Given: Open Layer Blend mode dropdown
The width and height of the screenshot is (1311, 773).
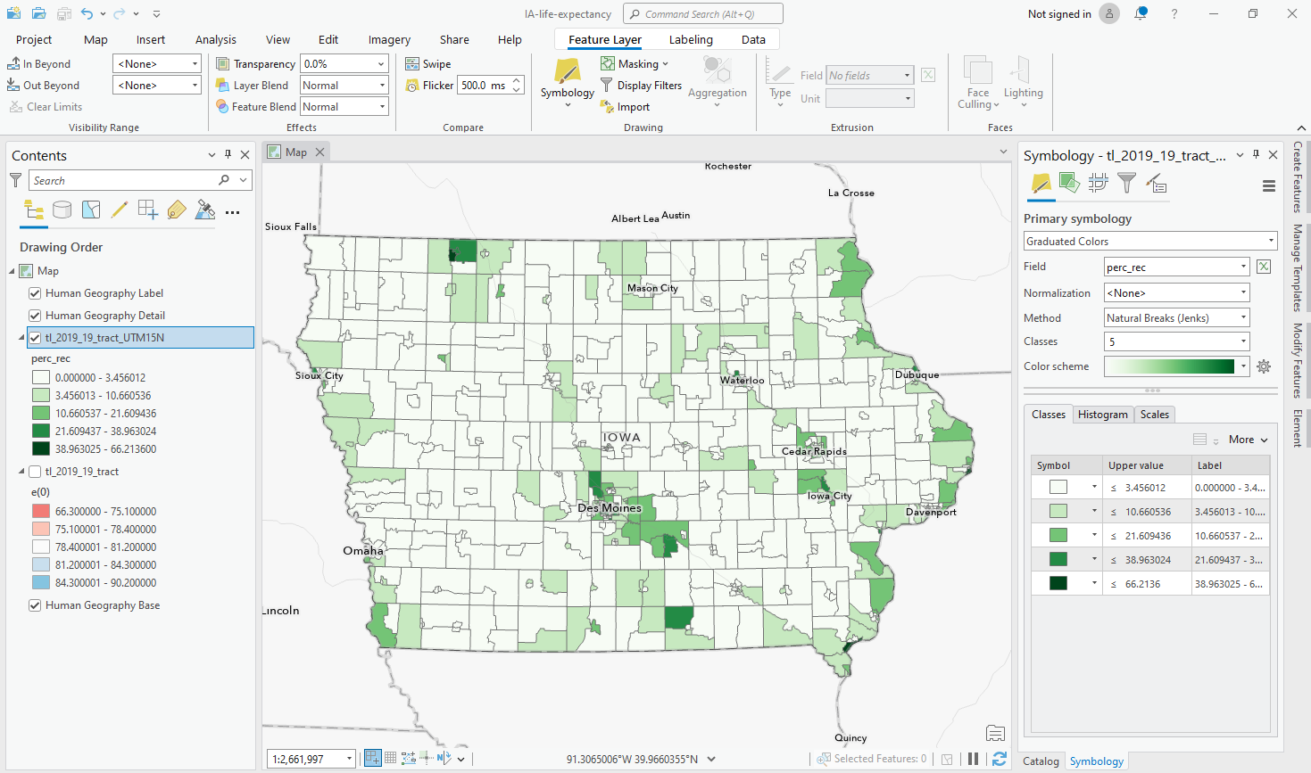Looking at the screenshot, I should (x=344, y=86).
